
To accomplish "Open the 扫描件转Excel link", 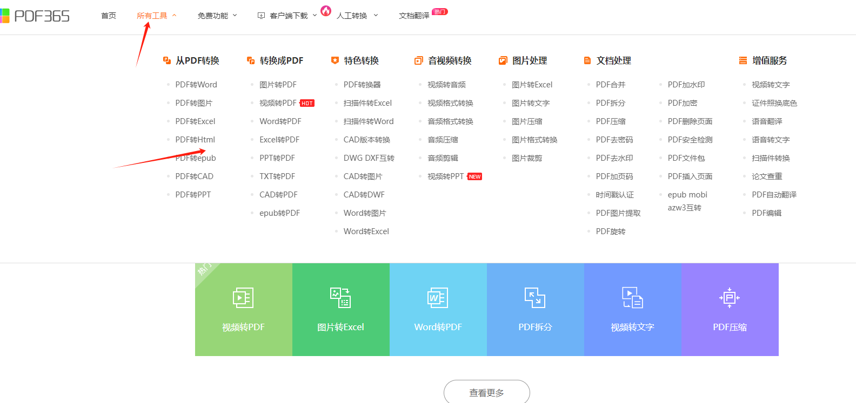I will 367,103.
